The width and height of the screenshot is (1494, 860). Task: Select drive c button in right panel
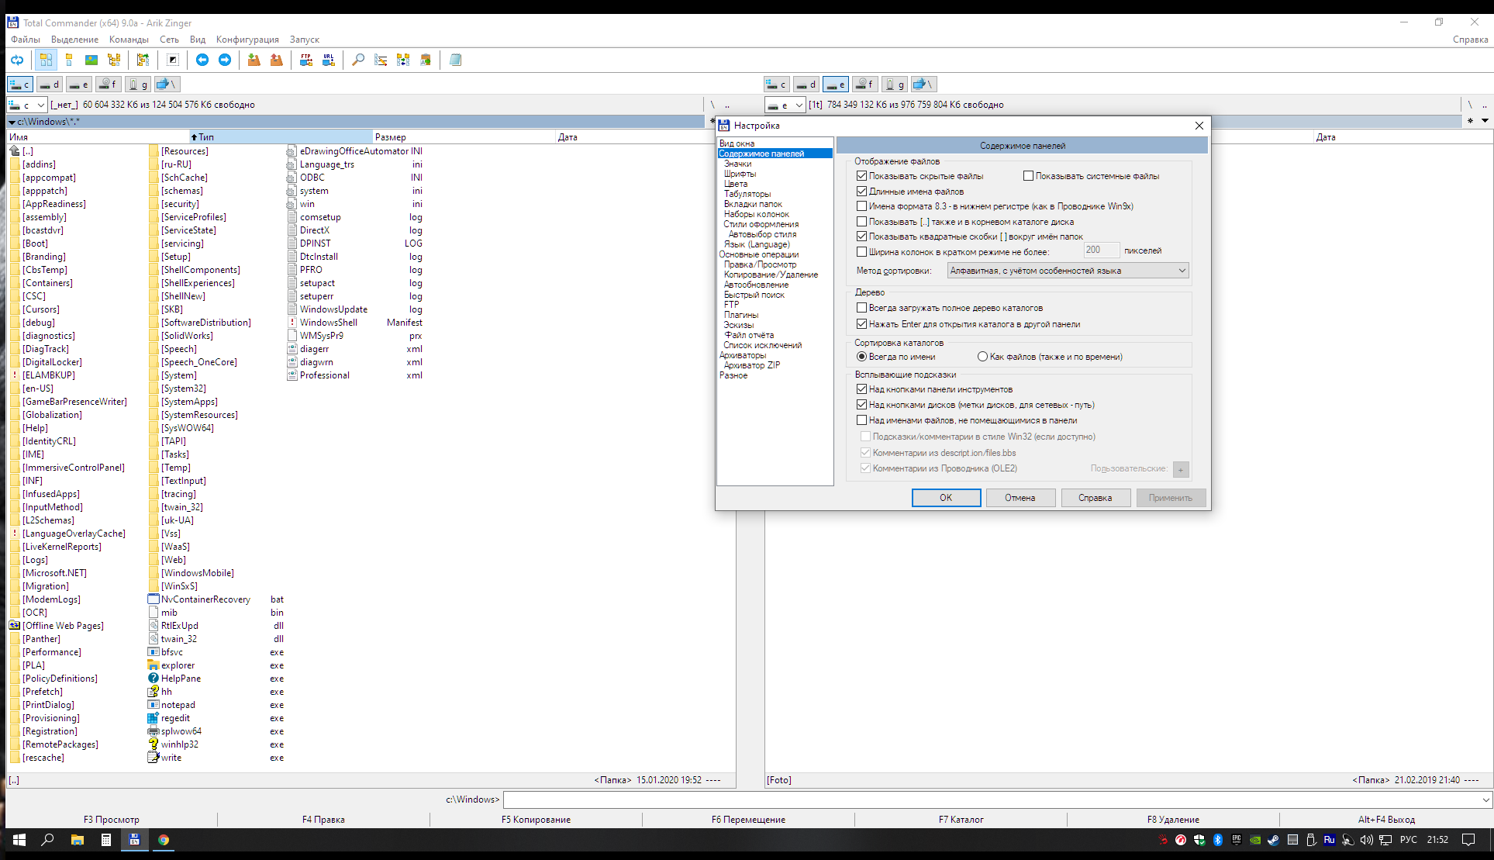pos(777,85)
